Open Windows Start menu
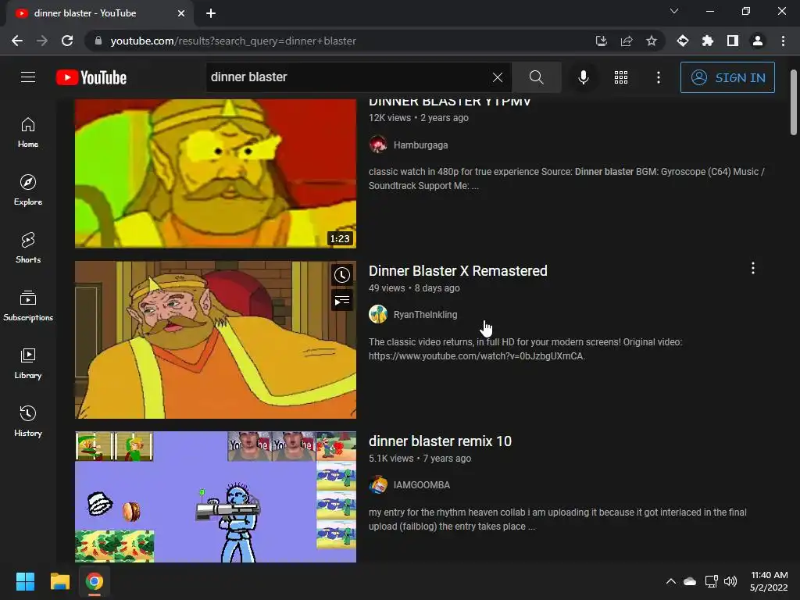The image size is (800, 600). 25,581
